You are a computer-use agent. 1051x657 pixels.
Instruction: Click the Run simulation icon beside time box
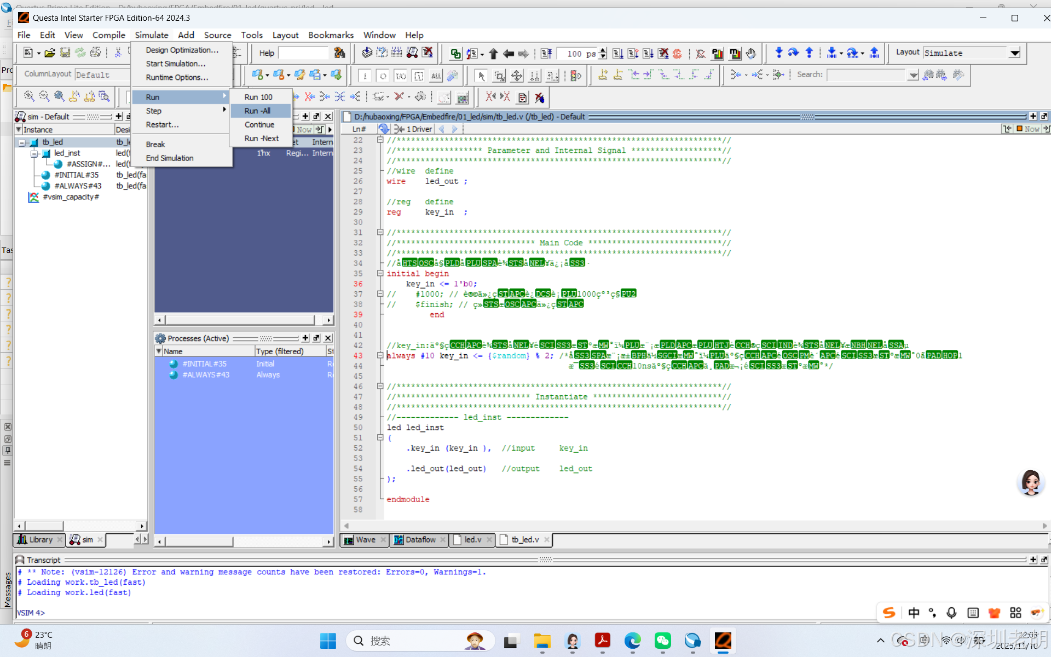click(618, 54)
